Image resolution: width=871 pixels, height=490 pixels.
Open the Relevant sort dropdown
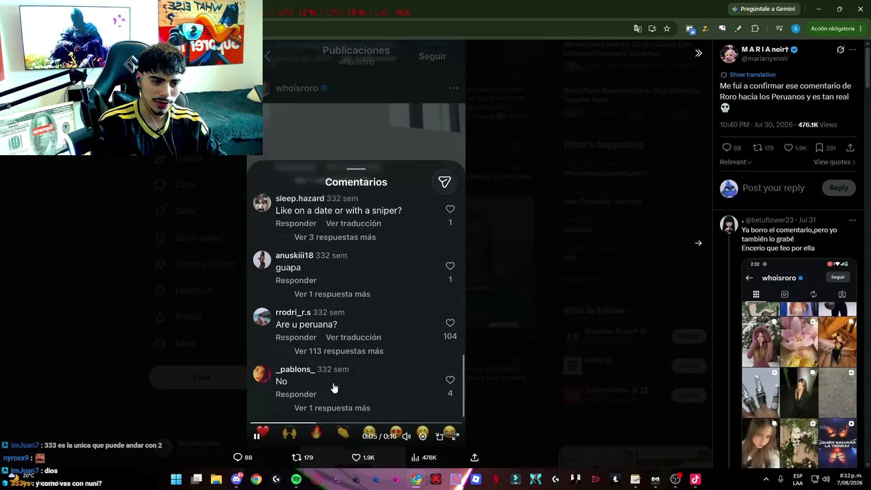click(736, 162)
